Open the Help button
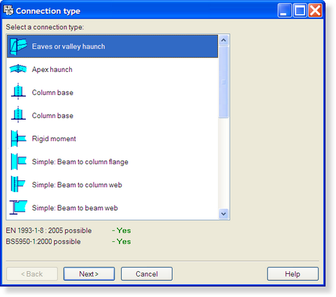The width and height of the screenshot is (336, 297). (293, 274)
